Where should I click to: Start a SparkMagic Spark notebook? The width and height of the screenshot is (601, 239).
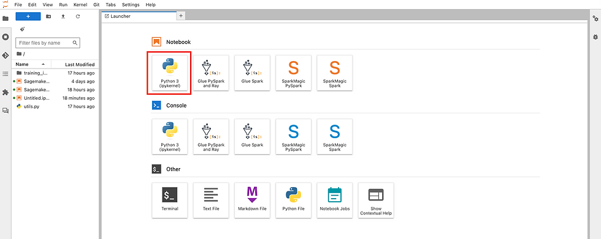coord(335,73)
